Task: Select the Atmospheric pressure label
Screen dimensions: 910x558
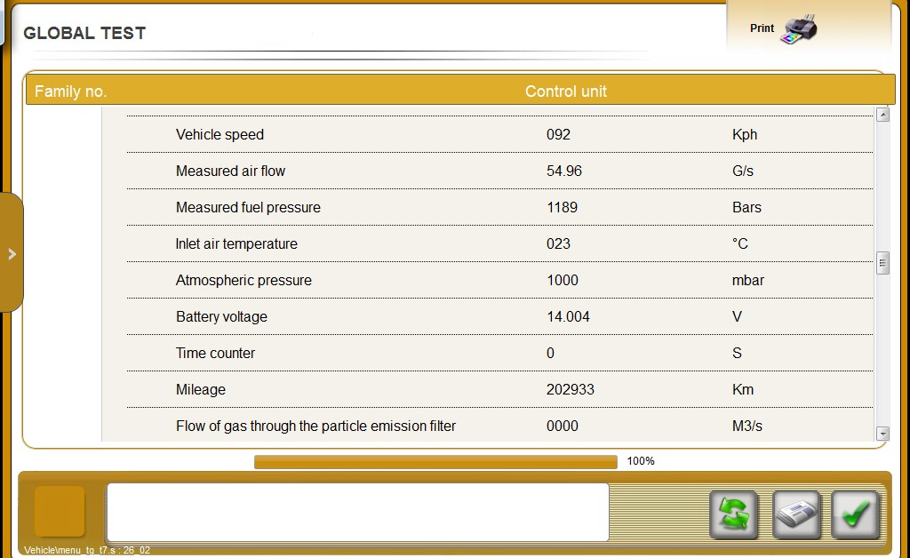Action: pos(243,281)
